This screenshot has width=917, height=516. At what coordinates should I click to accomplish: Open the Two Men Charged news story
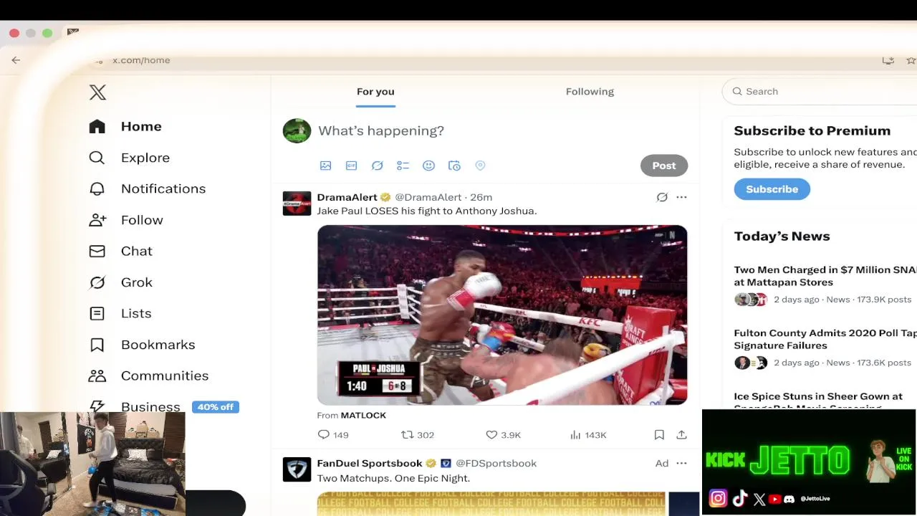pos(825,276)
